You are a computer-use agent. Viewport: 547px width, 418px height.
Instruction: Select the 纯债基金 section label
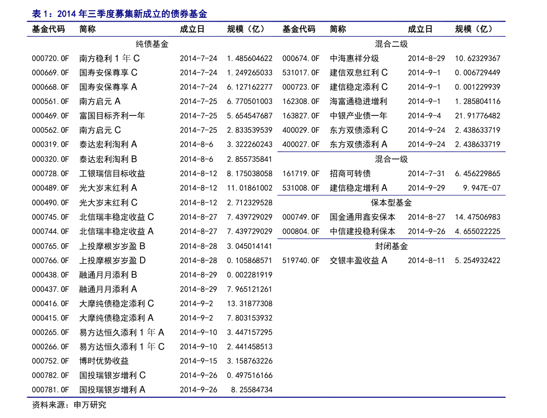point(152,44)
